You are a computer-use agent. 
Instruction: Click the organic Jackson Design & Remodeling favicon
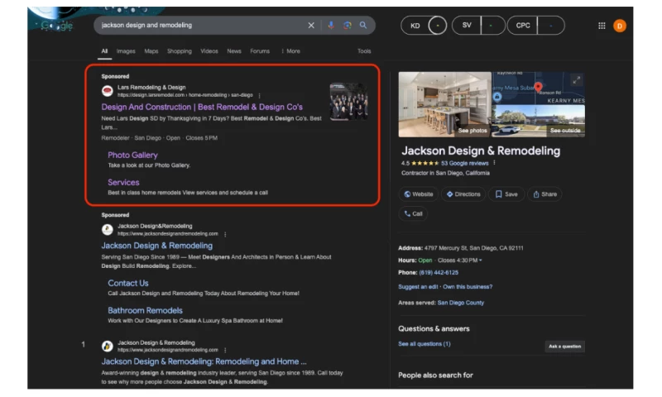click(108, 346)
